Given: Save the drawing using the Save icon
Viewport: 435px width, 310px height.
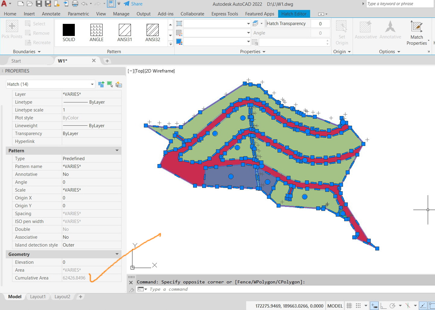Looking at the screenshot, I should point(39,4).
